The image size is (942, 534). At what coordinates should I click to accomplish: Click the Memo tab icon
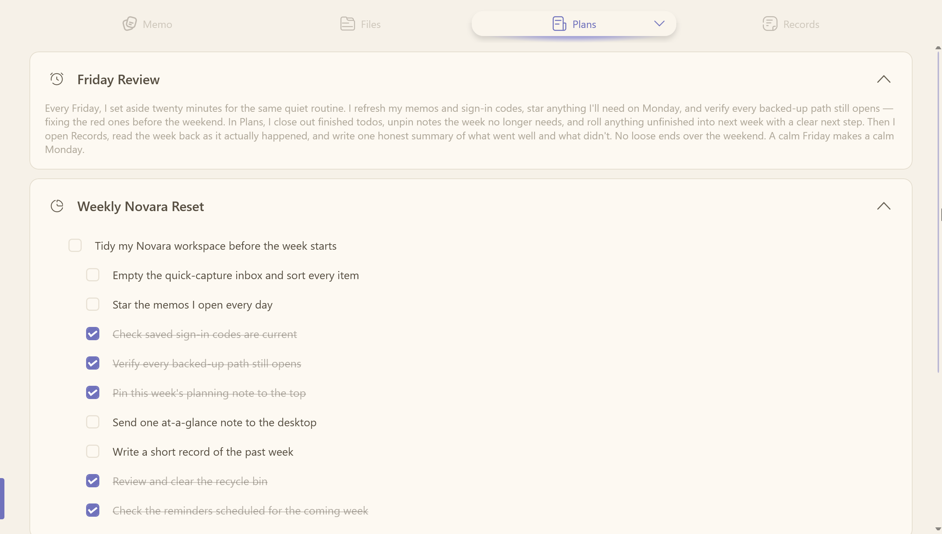(x=130, y=24)
